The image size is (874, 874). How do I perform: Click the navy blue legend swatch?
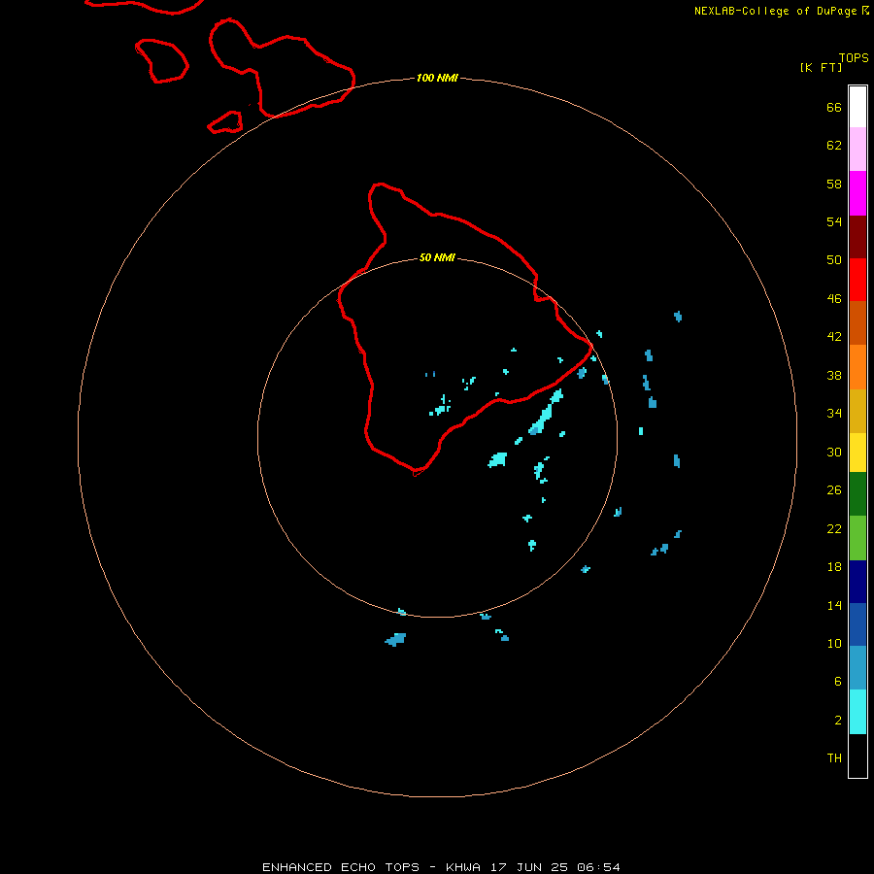(x=857, y=582)
